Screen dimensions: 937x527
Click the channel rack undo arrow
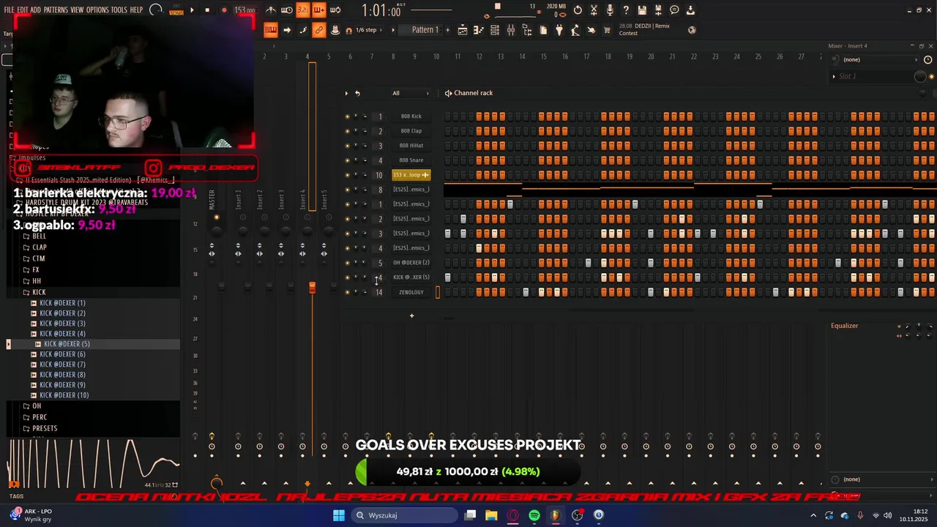pos(357,93)
